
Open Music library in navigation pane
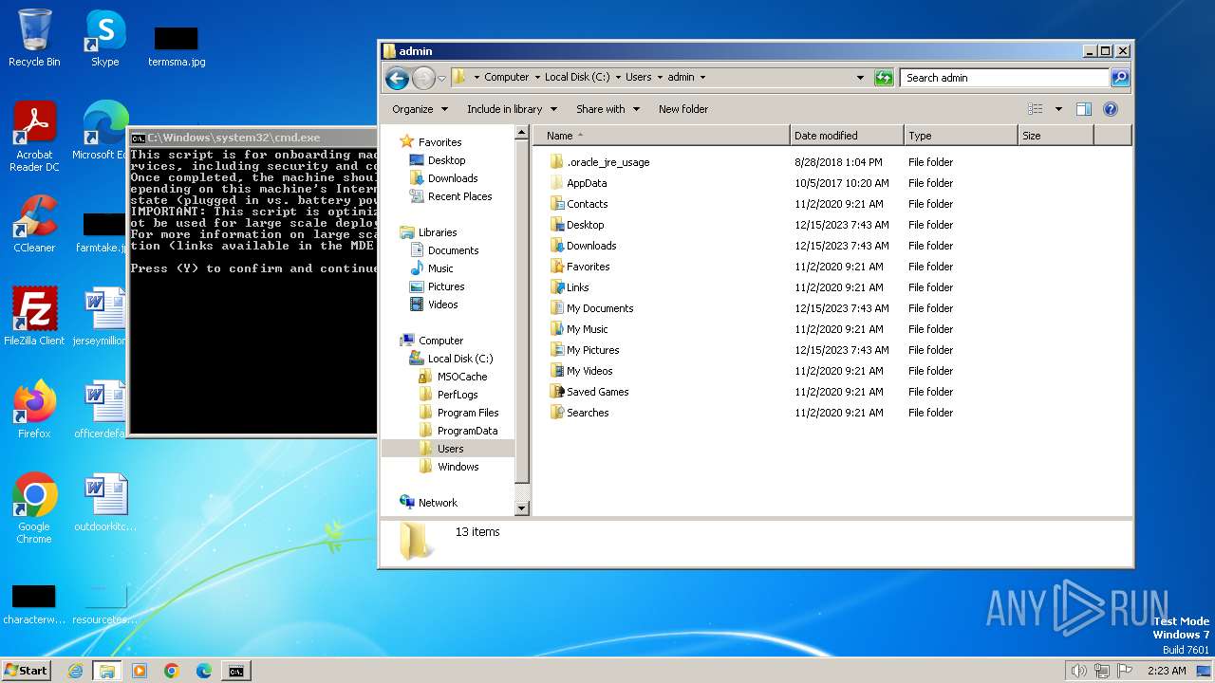pyautogui.click(x=431, y=268)
